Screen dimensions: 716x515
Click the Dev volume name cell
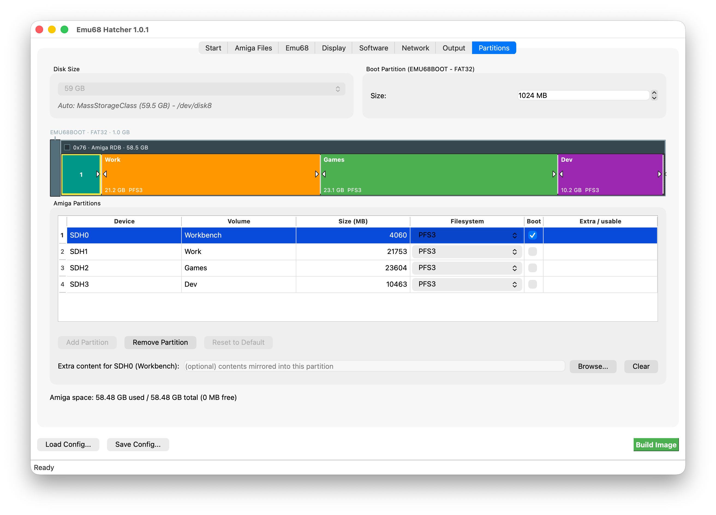click(239, 284)
